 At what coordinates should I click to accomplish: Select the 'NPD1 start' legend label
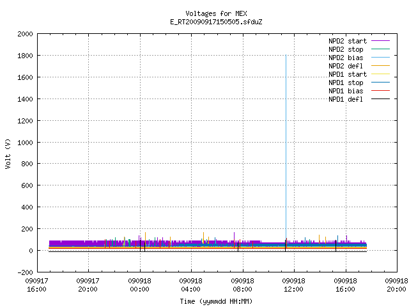(348, 74)
